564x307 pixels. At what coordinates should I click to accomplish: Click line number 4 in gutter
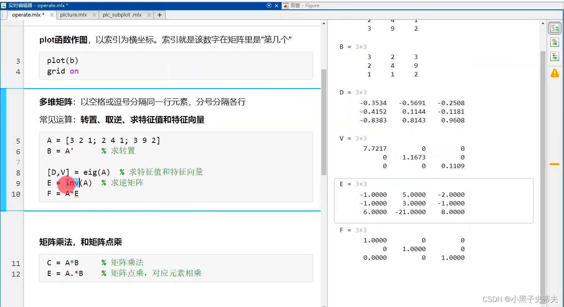(18, 72)
